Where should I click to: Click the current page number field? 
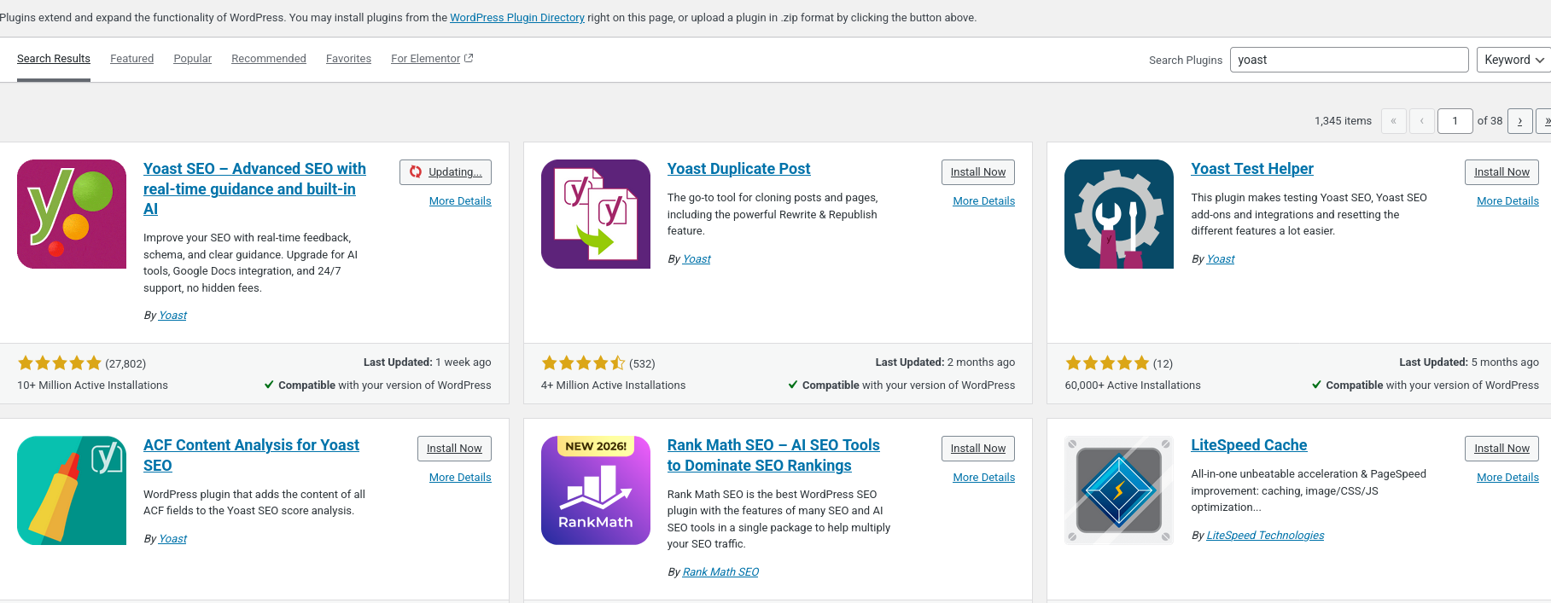[x=1455, y=121]
